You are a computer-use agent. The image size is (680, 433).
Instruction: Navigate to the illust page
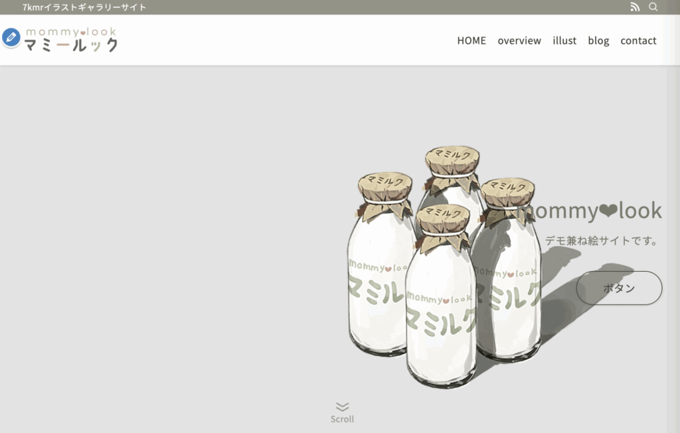point(564,40)
